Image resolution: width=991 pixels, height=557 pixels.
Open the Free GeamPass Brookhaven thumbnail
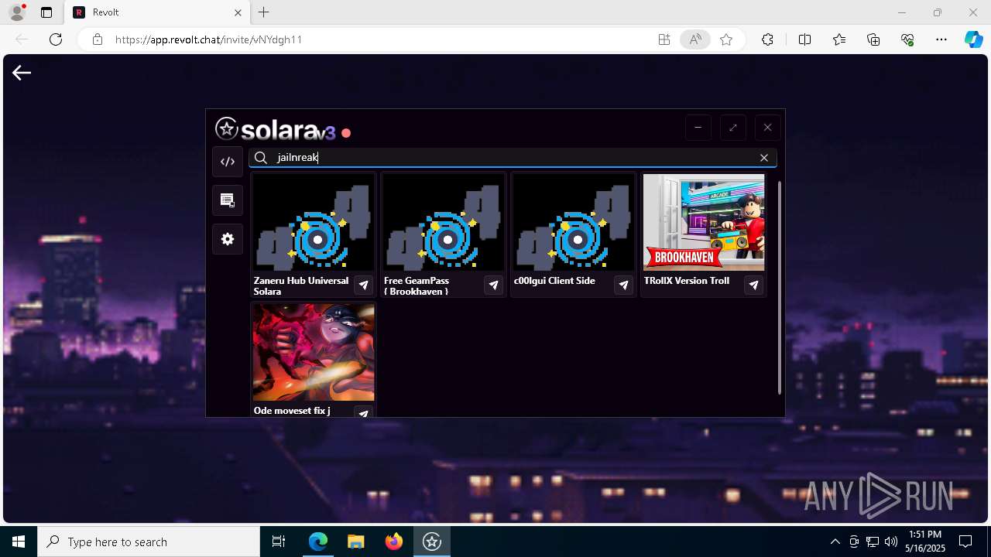[x=444, y=223]
